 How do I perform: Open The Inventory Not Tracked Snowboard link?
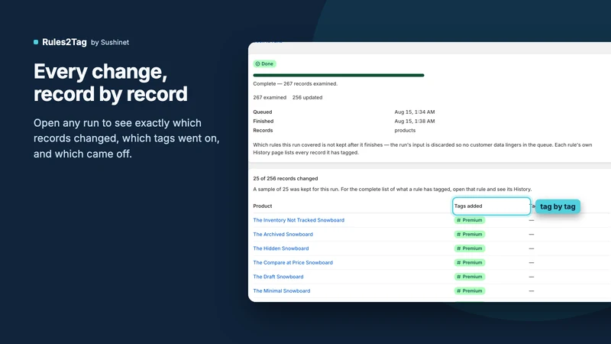(x=299, y=220)
